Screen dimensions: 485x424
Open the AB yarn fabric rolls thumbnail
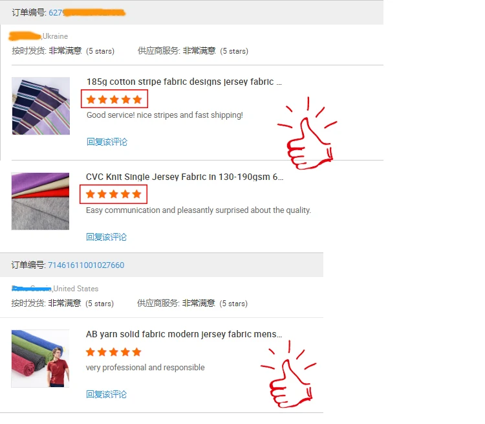(40, 359)
